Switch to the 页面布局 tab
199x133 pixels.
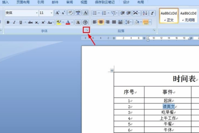(x=23, y=2)
